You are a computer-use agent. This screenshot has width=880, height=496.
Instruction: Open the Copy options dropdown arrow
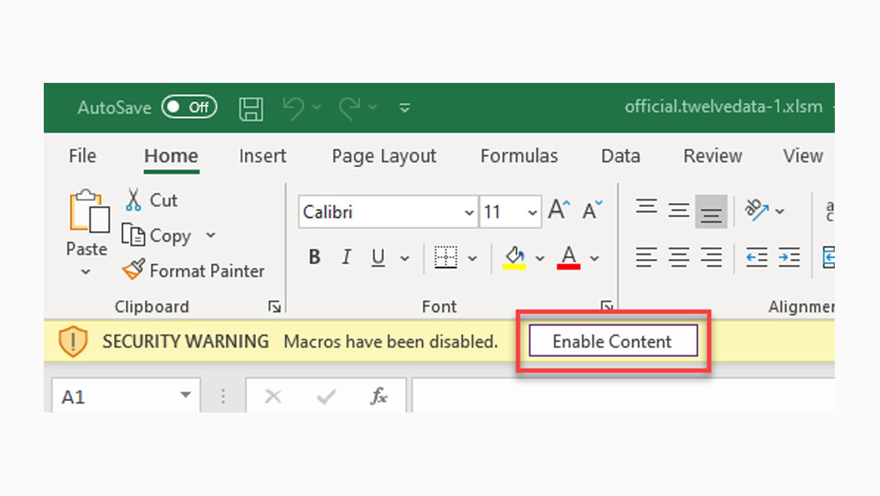tap(210, 235)
